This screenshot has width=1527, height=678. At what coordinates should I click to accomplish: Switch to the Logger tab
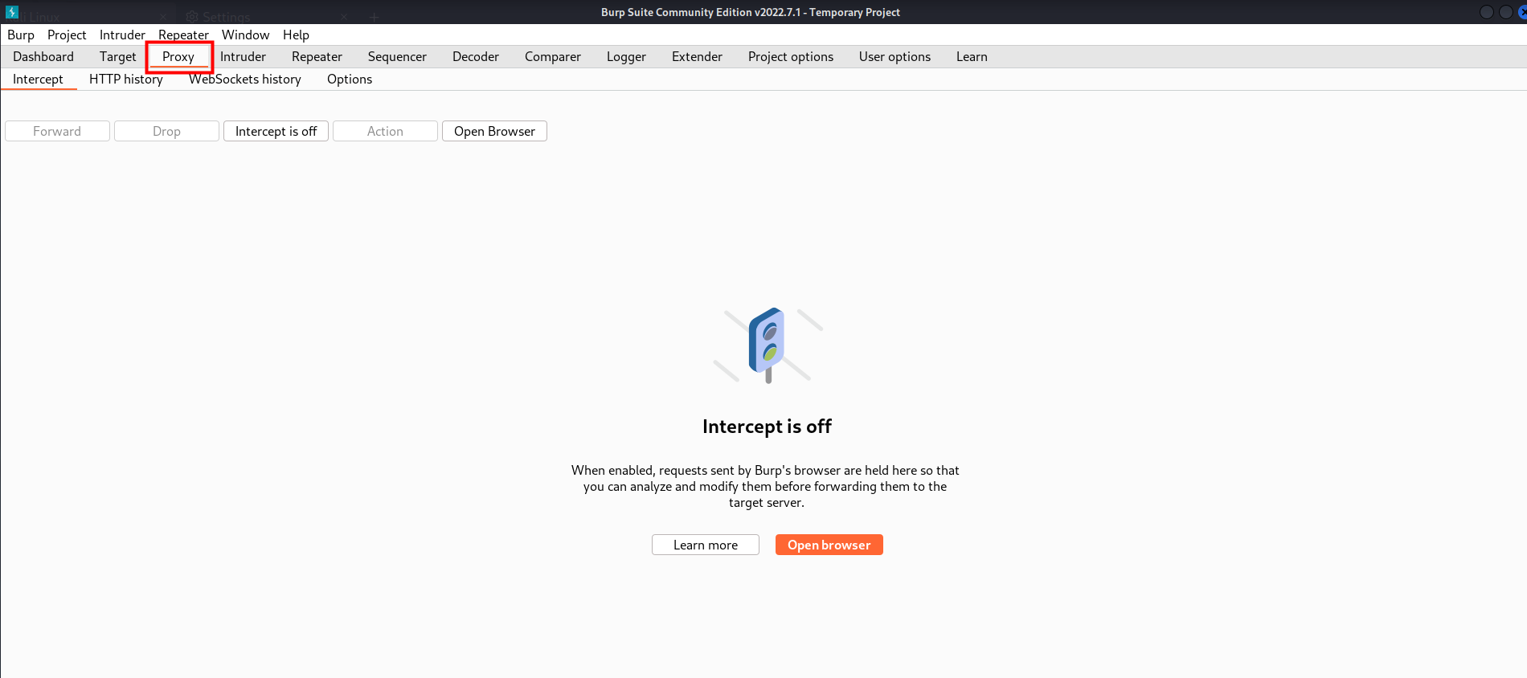pos(626,56)
